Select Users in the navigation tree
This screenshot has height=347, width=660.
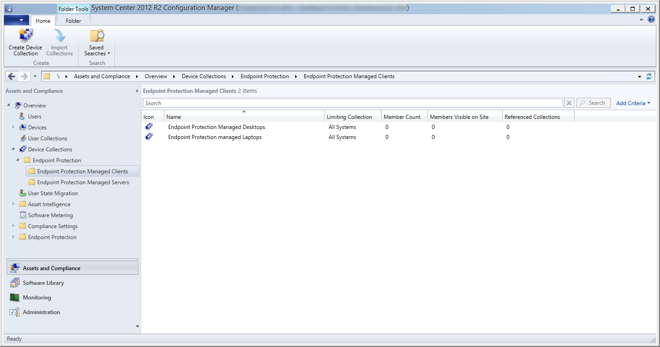pos(34,117)
